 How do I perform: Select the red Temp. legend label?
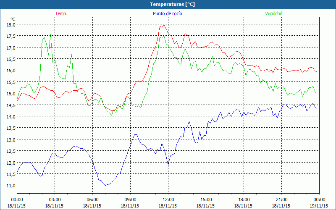click(61, 13)
